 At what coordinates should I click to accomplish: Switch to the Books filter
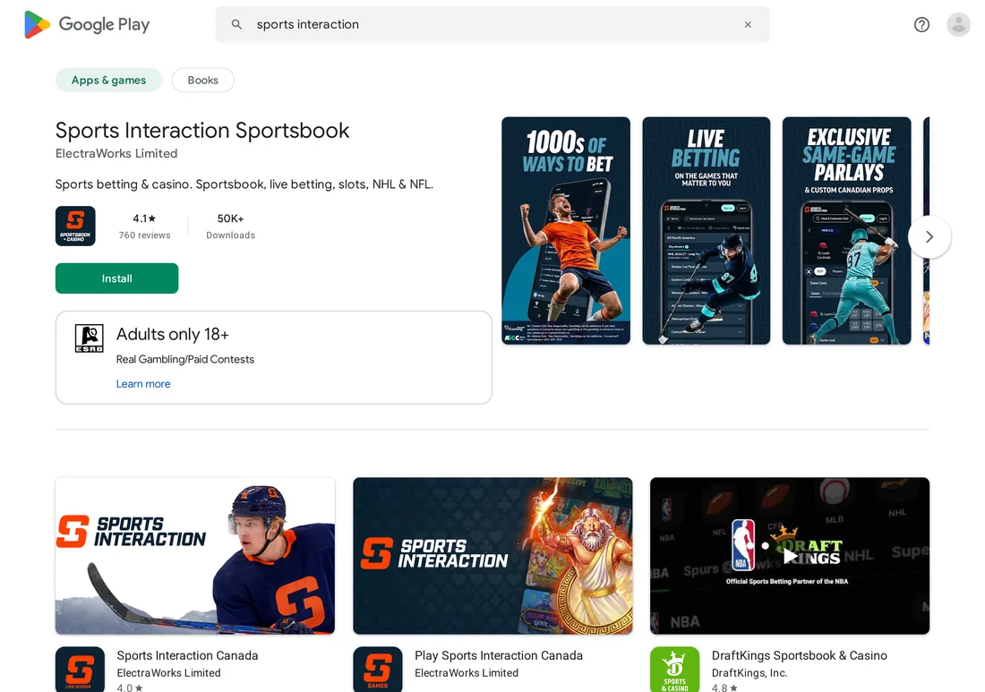[203, 80]
